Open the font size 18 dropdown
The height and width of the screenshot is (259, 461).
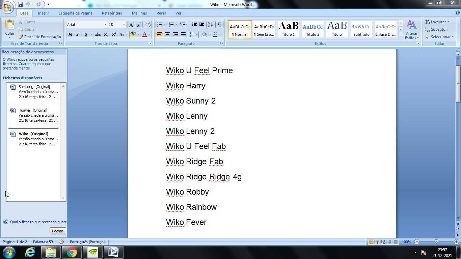[x=124, y=25]
